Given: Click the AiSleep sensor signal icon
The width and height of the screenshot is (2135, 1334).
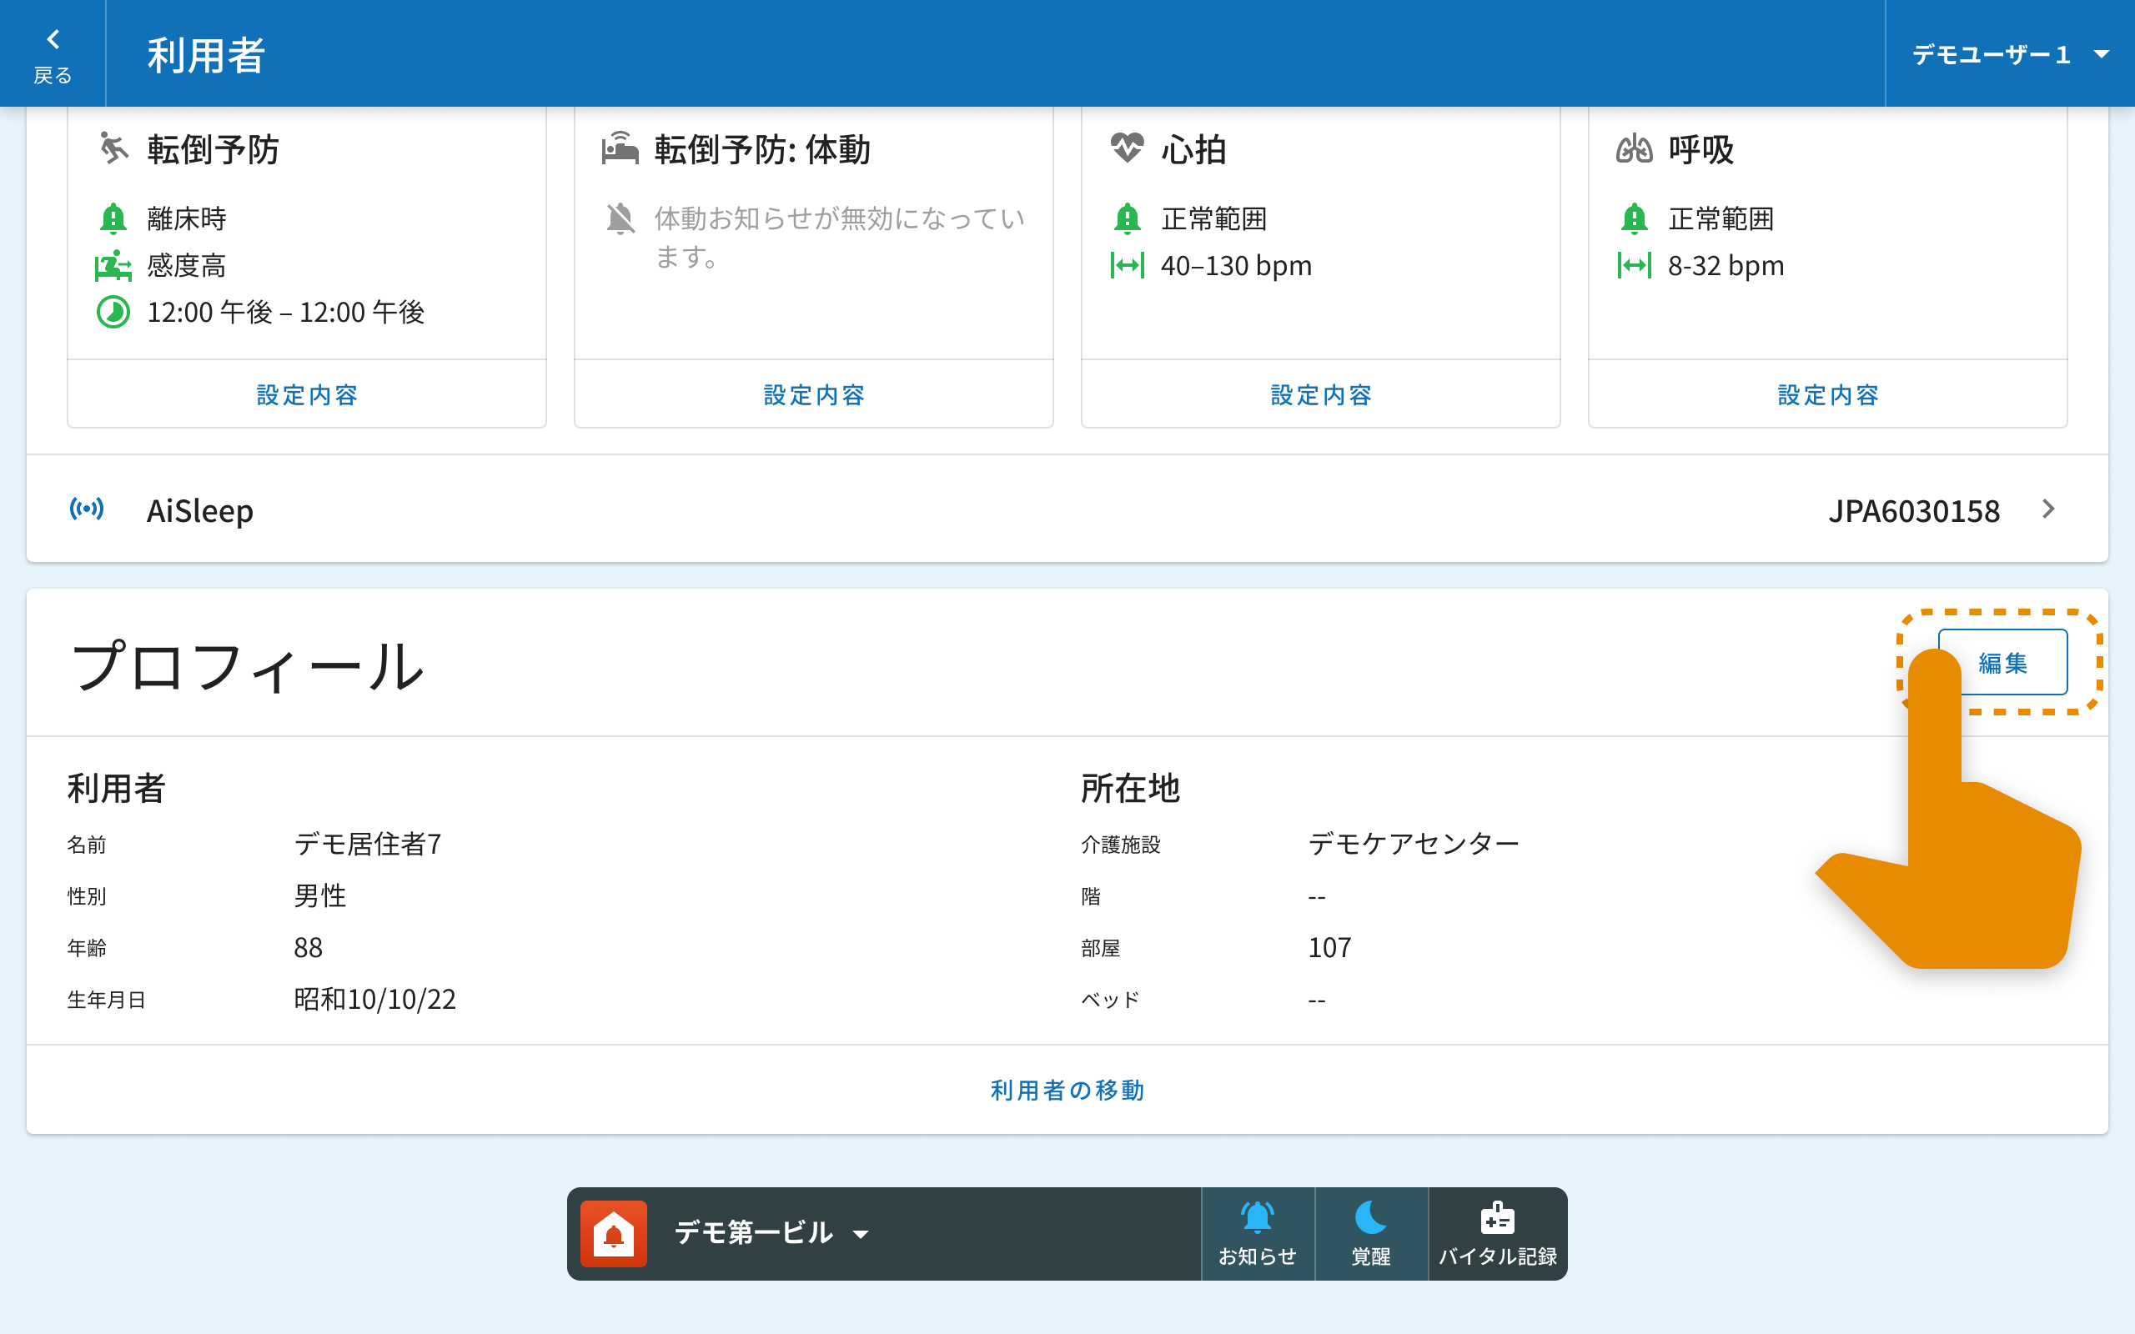Looking at the screenshot, I should [87, 509].
